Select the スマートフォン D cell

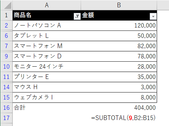click(x=47, y=56)
